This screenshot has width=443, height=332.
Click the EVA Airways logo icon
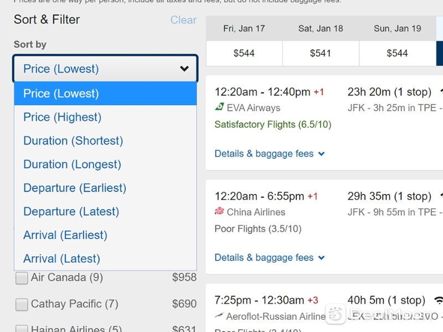pyautogui.click(x=219, y=107)
